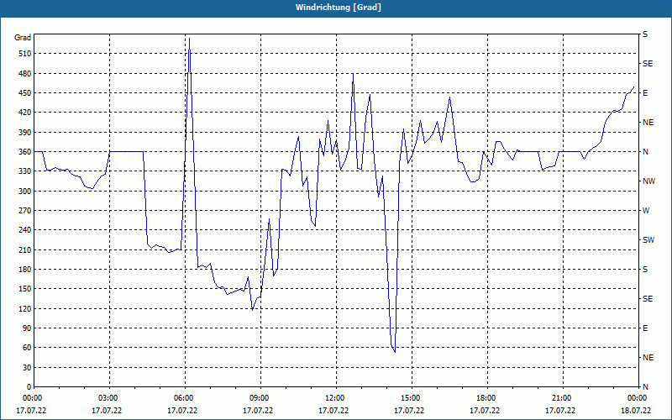Pick the '12:00' time label
This screenshot has height=420, width=672.
coord(334,398)
